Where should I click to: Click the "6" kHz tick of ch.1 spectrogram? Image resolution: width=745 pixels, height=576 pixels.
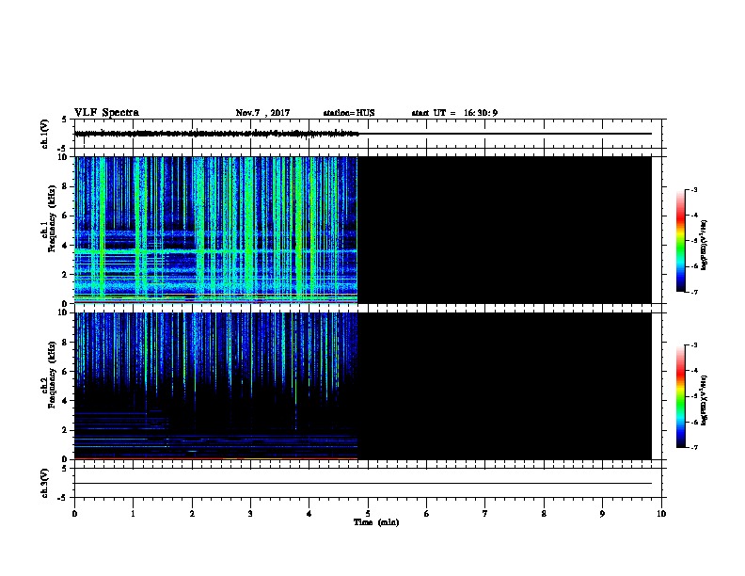(x=66, y=216)
